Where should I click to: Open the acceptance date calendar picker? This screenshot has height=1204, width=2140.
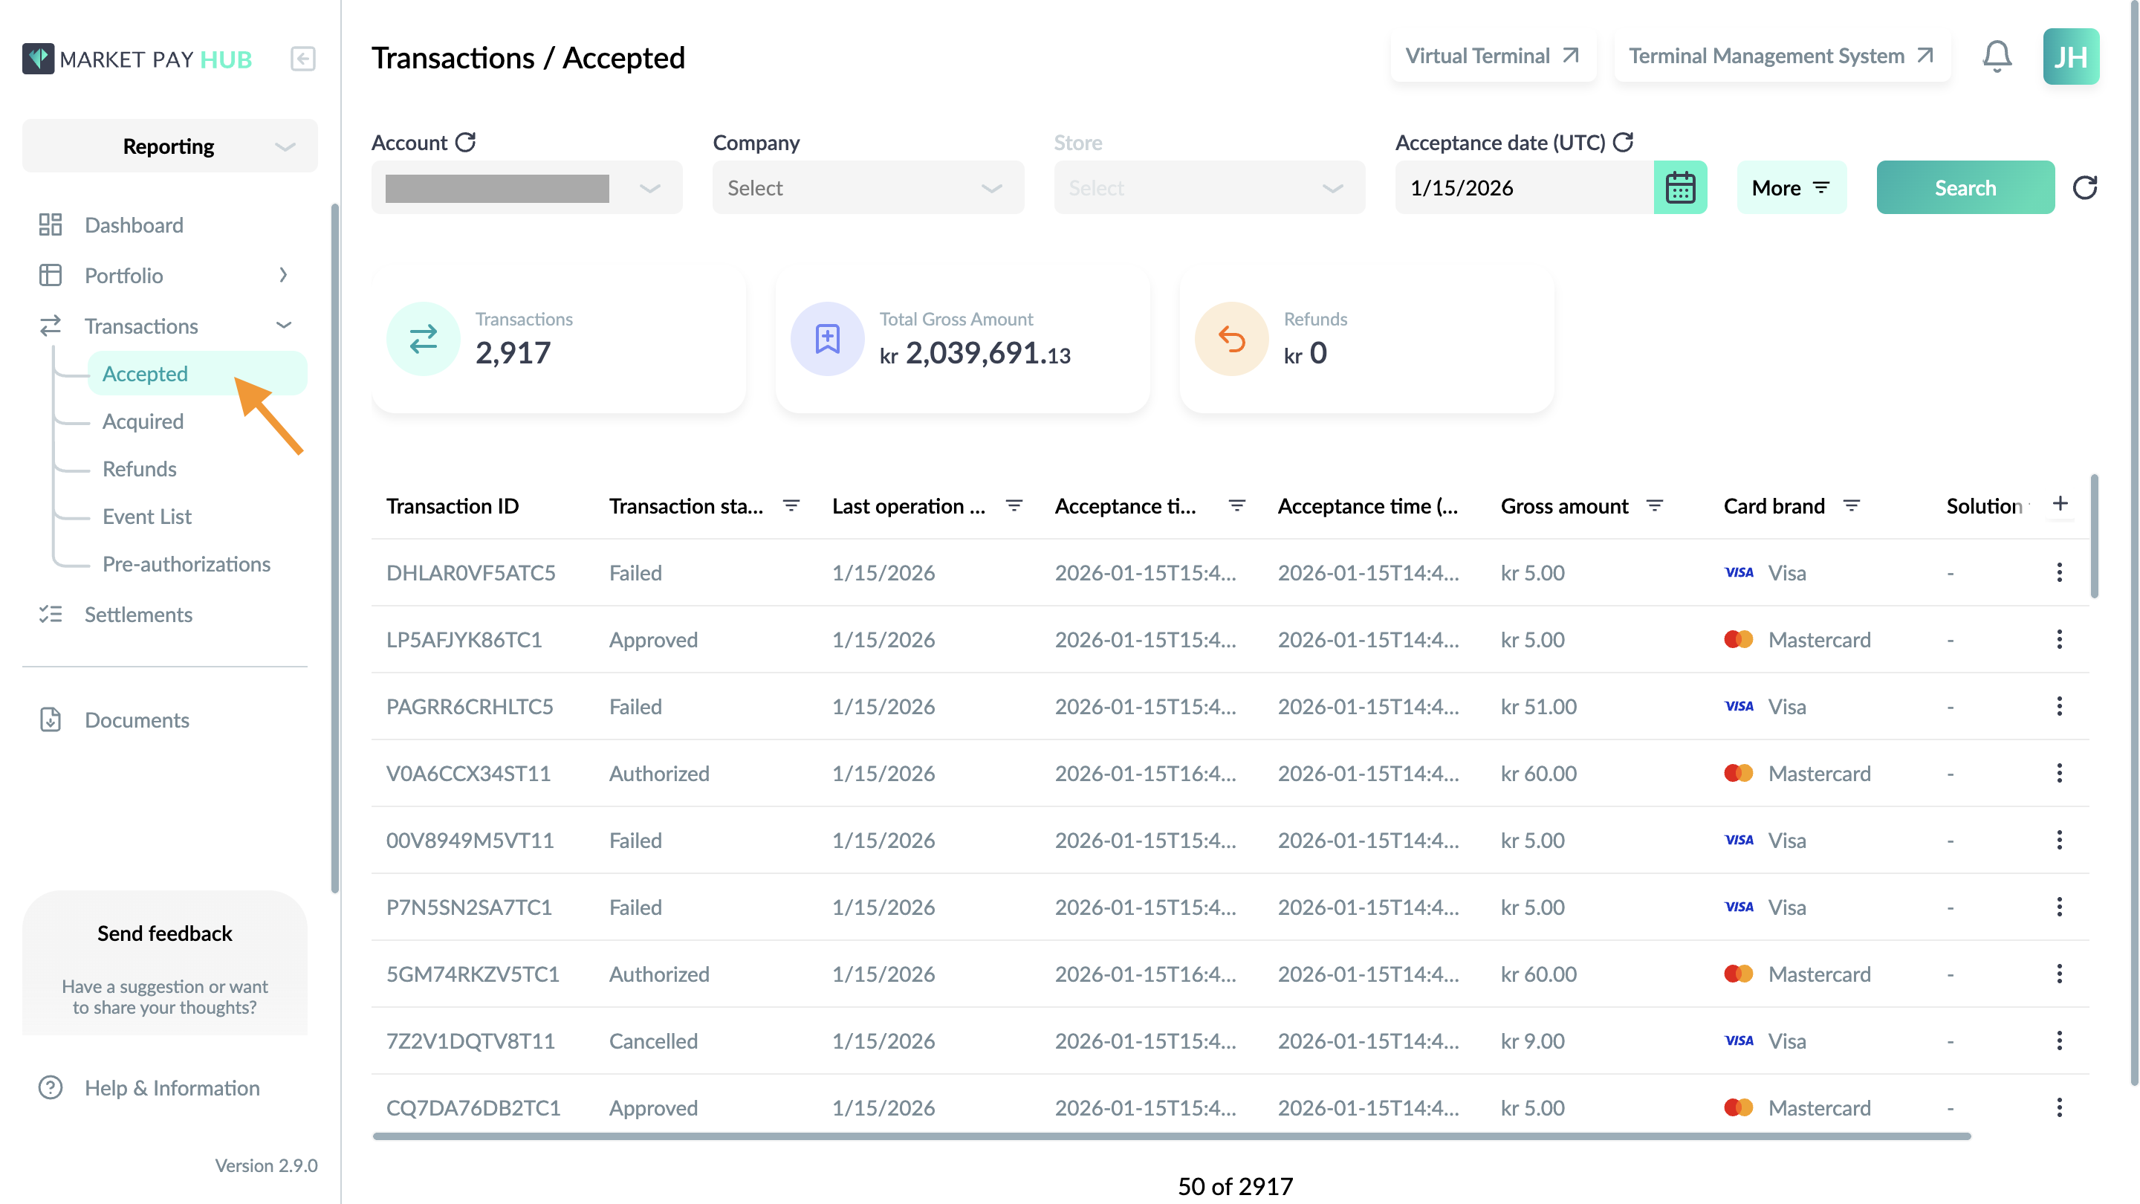point(1680,188)
